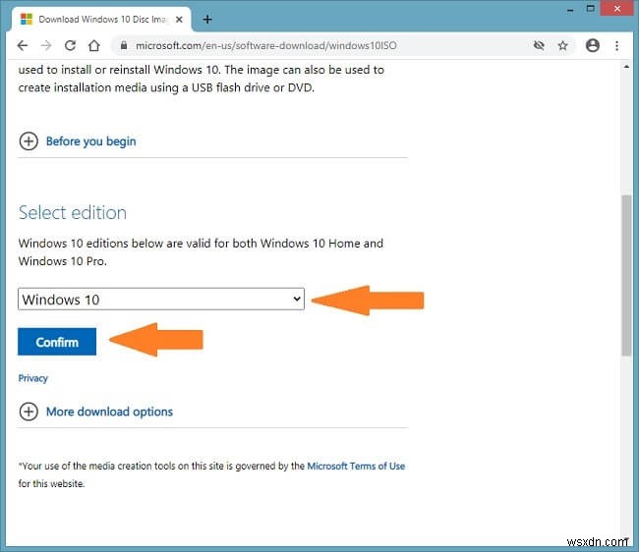This screenshot has height=552, width=639.
Task: Open a new tab with plus button
Action: point(207,19)
